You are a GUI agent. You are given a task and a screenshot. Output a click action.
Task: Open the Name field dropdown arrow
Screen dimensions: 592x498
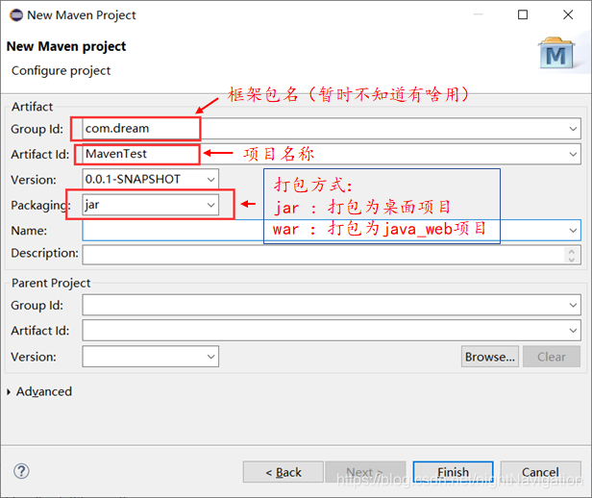point(573,231)
